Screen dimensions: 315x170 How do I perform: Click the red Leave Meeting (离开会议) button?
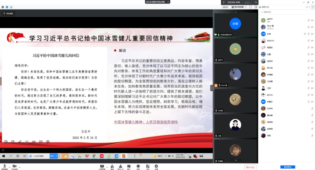tap(251, 167)
